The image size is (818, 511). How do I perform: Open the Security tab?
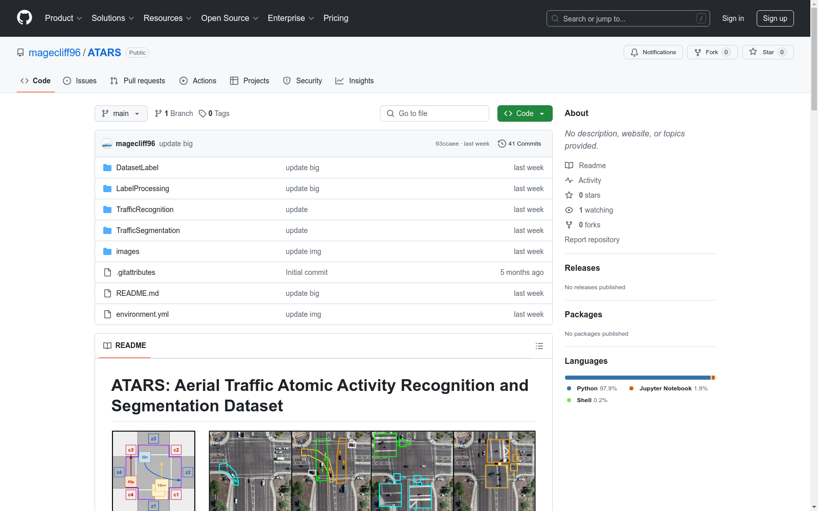tap(303, 81)
